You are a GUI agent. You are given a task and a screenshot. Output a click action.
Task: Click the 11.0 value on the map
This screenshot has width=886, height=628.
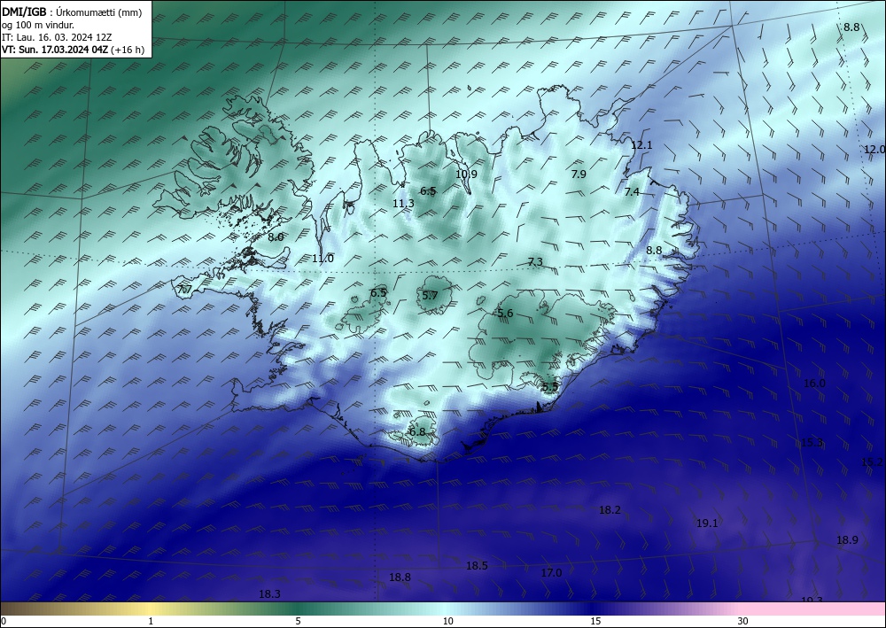click(323, 259)
